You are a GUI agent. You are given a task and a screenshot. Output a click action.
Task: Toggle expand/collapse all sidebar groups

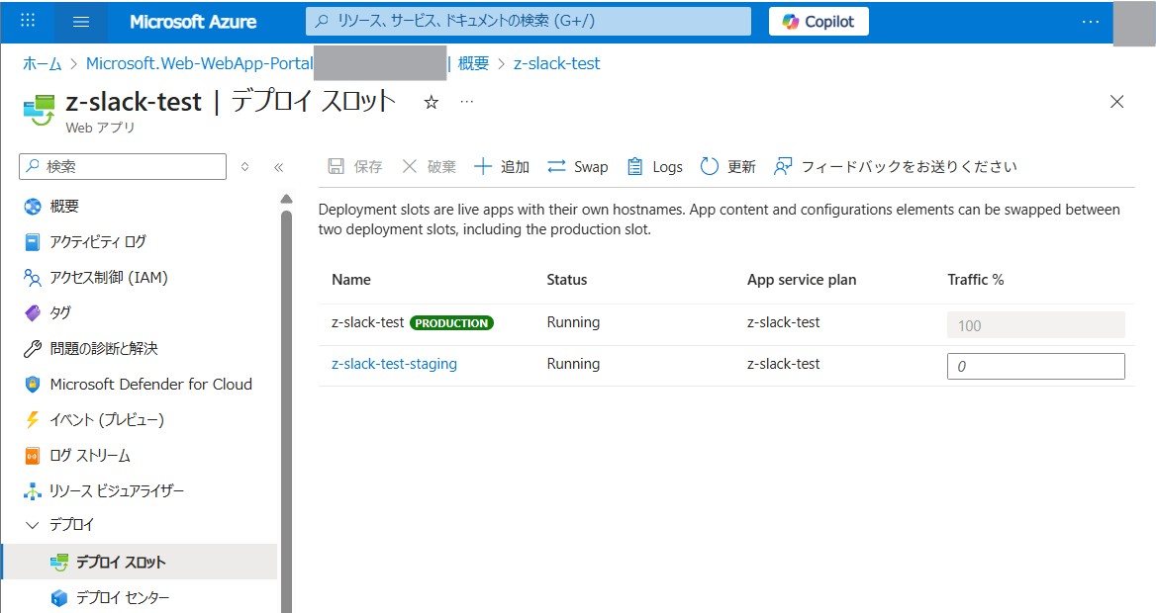tap(244, 166)
